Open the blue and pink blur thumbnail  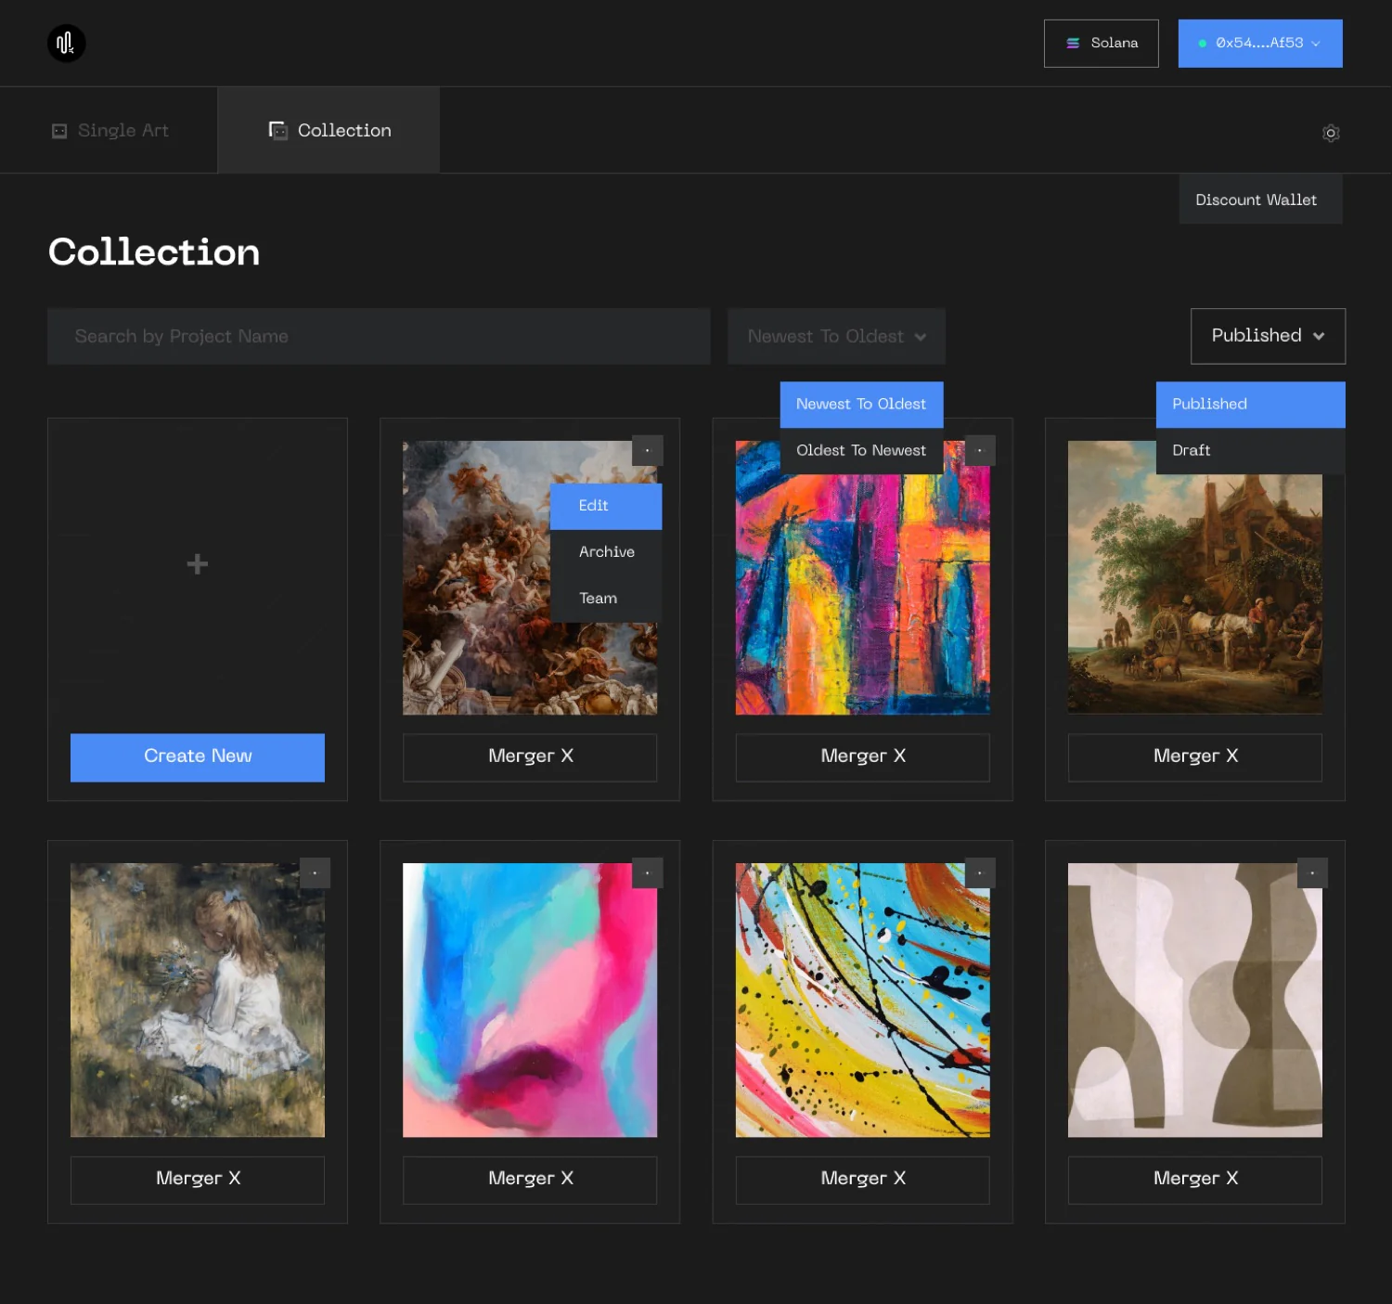tap(530, 1001)
